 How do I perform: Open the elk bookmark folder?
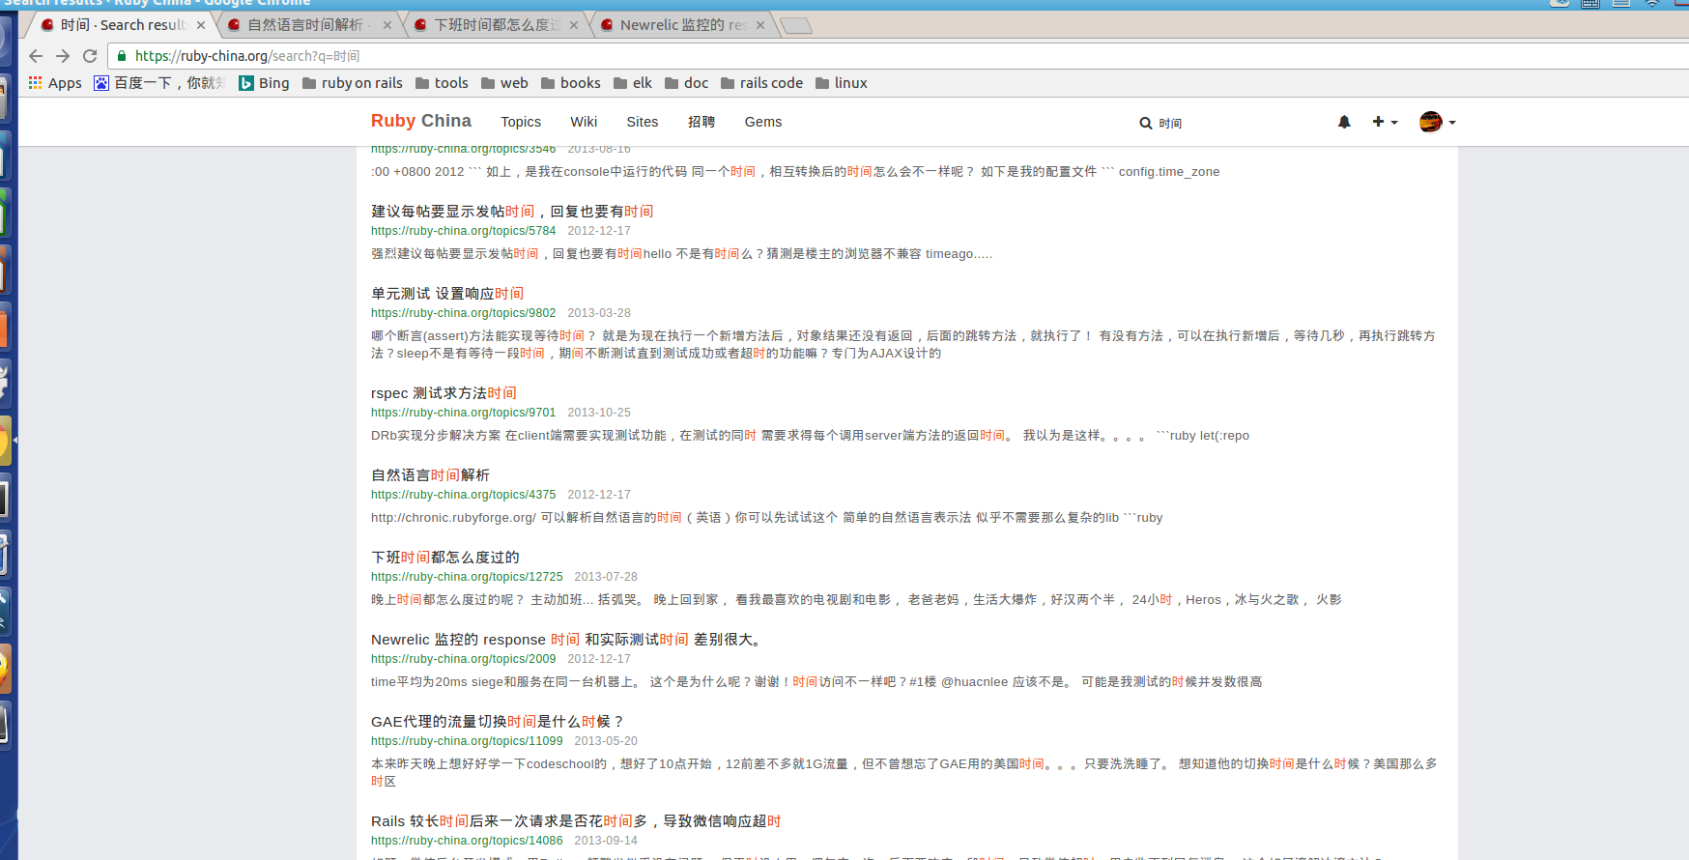pyautogui.click(x=633, y=83)
